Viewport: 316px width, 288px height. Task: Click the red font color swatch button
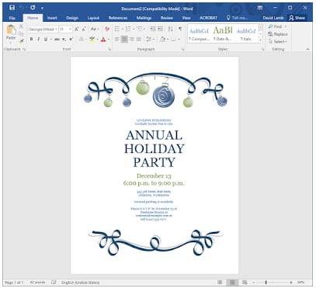click(x=103, y=40)
